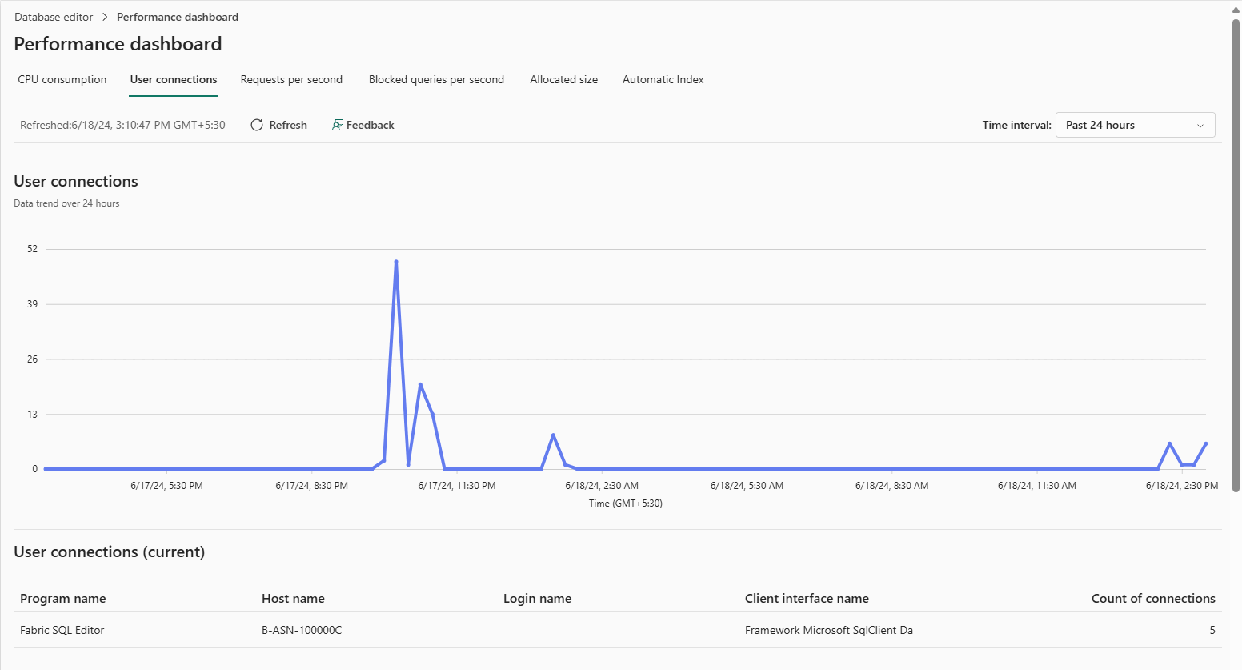Sort by Count of connections column header
Viewport: 1242px width, 670px height.
[x=1152, y=598]
